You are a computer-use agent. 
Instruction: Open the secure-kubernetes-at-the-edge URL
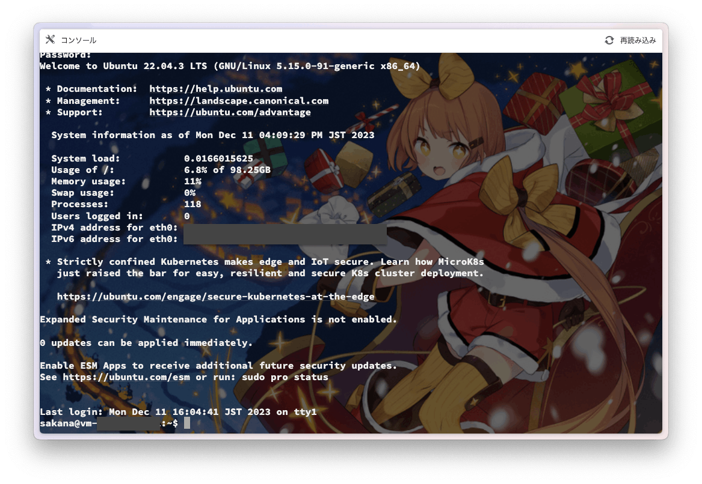(215, 296)
